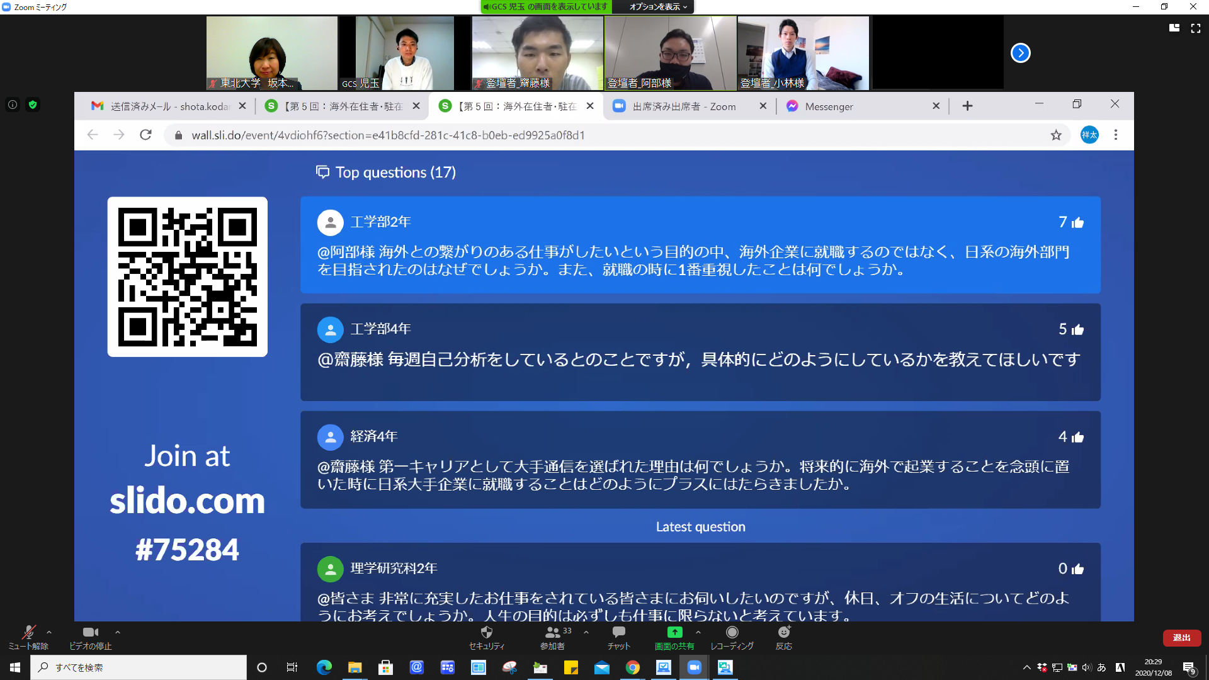Open Chrome from taskbar

(x=633, y=667)
